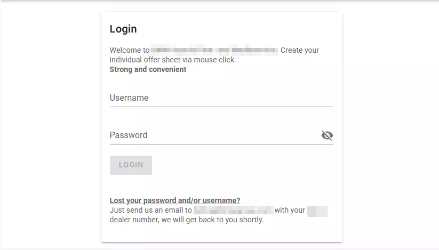This screenshot has height=250, width=439.
Task: Select the Password field label
Action: (x=129, y=135)
